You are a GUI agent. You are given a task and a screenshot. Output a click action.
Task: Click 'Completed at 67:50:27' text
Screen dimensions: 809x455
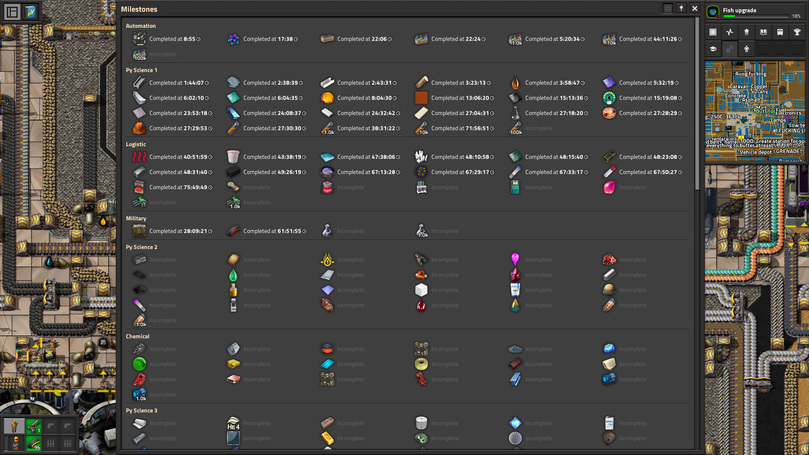point(648,172)
